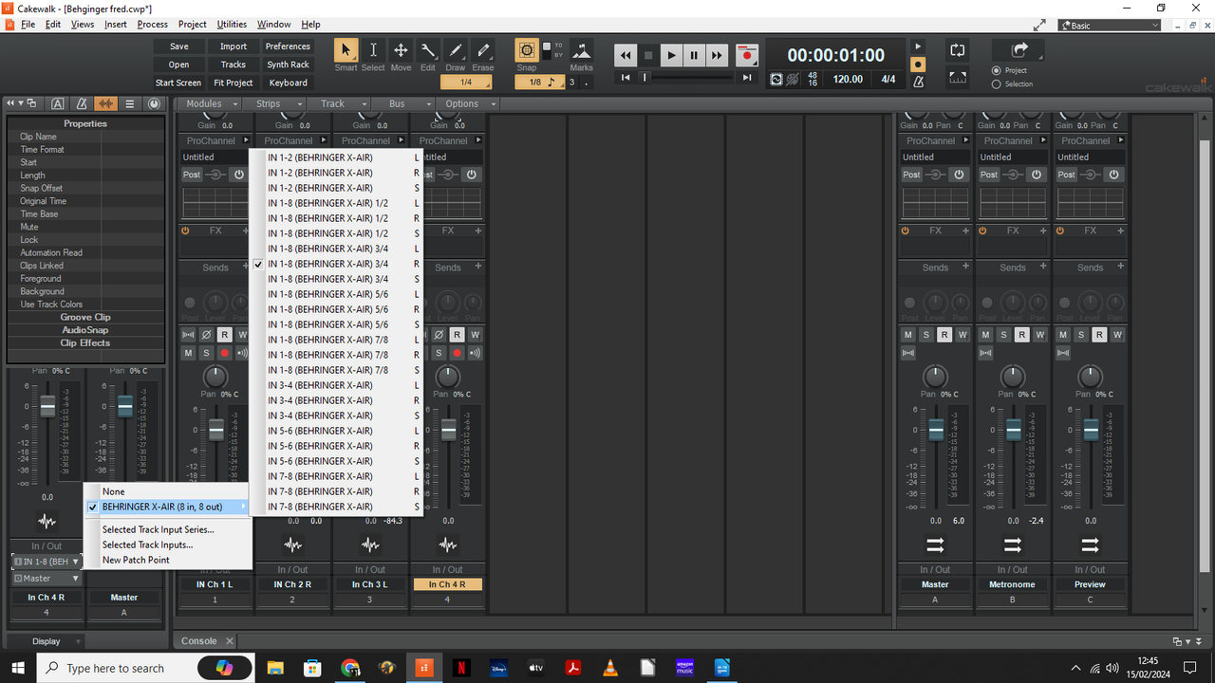1215x683 pixels.
Task: Fast forward the transport
Action: point(717,55)
